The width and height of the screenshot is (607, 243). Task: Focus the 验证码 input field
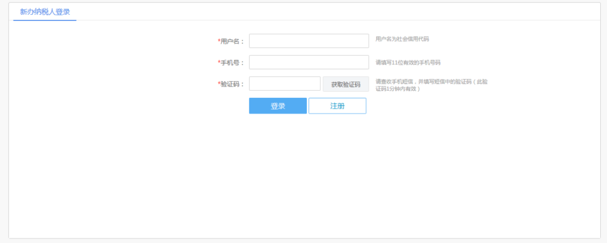click(x=285, y=84)
